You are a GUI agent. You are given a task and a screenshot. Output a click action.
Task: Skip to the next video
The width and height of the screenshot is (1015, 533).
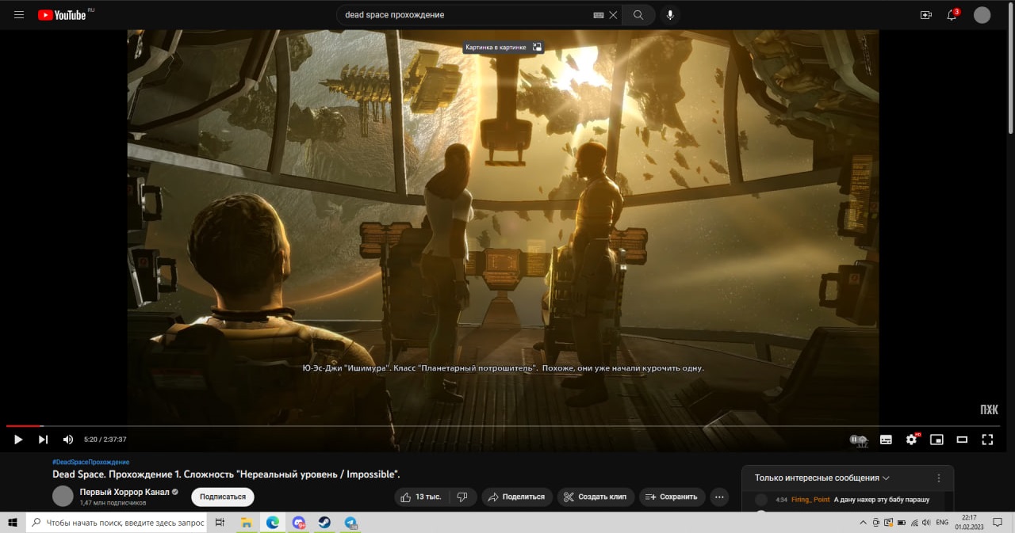(x=43, y=439)
